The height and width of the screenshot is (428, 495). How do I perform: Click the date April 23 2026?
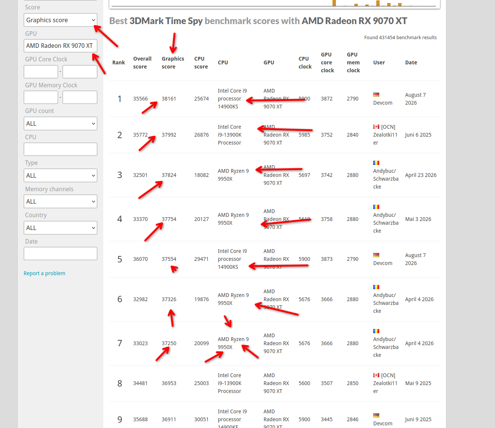(x=421, y=175)
